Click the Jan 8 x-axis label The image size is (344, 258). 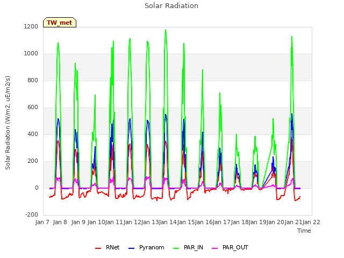pyautogui.click(x=60, y=222)
